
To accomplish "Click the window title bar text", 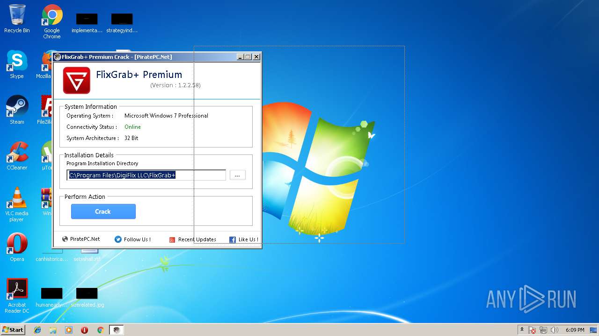I will click(117, 57).
